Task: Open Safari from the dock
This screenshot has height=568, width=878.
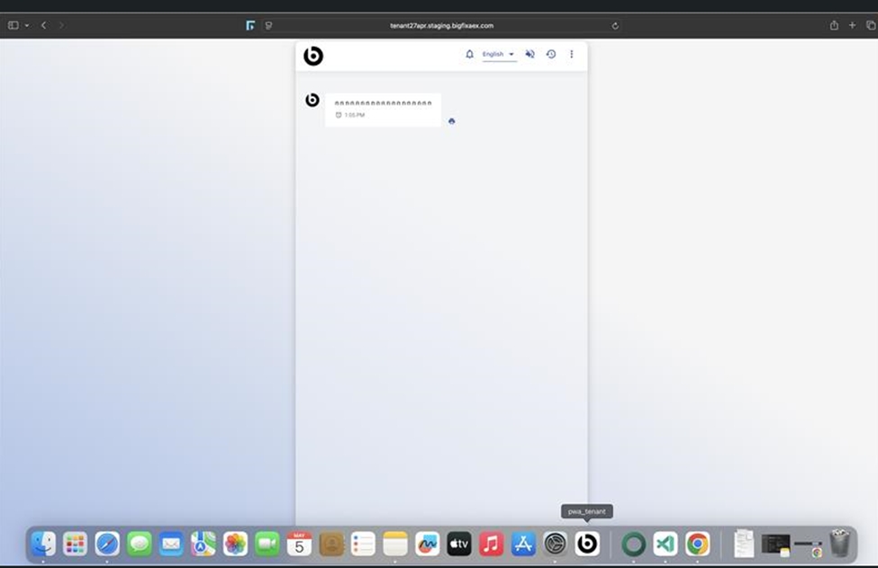Action: pos(107,544)
